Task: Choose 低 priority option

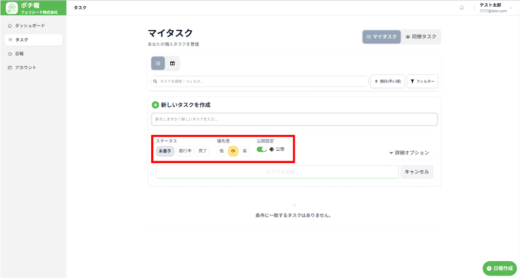Action: pos(222,151)
